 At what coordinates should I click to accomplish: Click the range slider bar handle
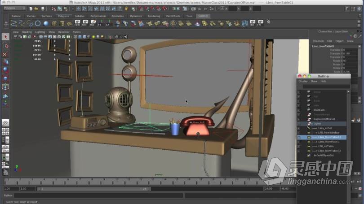click(x=94, y=189)
